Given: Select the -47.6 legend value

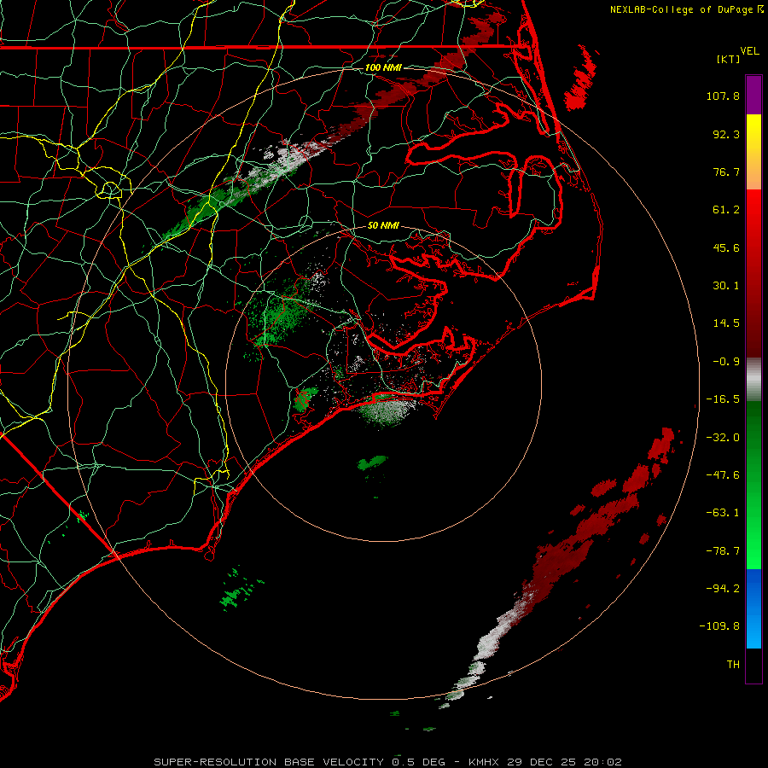Looking at the screenshot, I should coord(723,475).
